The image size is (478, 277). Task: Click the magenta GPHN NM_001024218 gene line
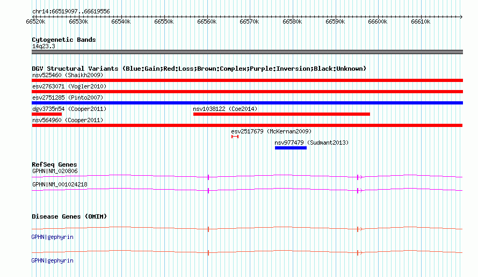[247, 190]
